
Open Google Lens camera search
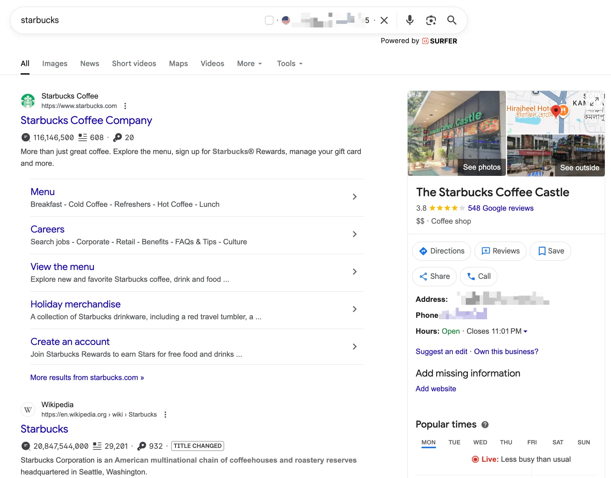pyautogui.click(x=431, y=20)
